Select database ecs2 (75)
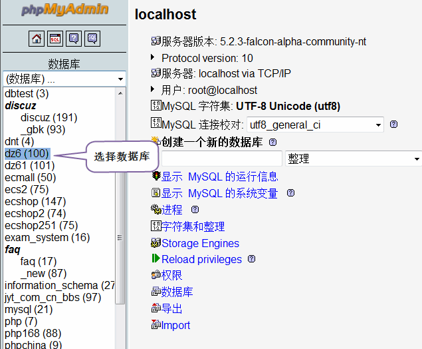Screen dimensions: 422x349 point(27,190)
